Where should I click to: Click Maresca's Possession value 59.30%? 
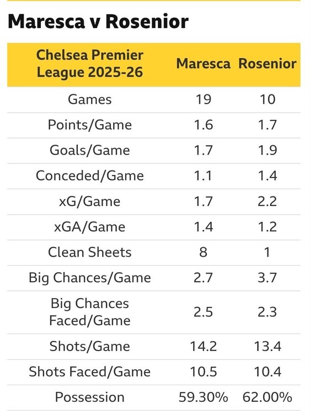(x=203, y=397)
